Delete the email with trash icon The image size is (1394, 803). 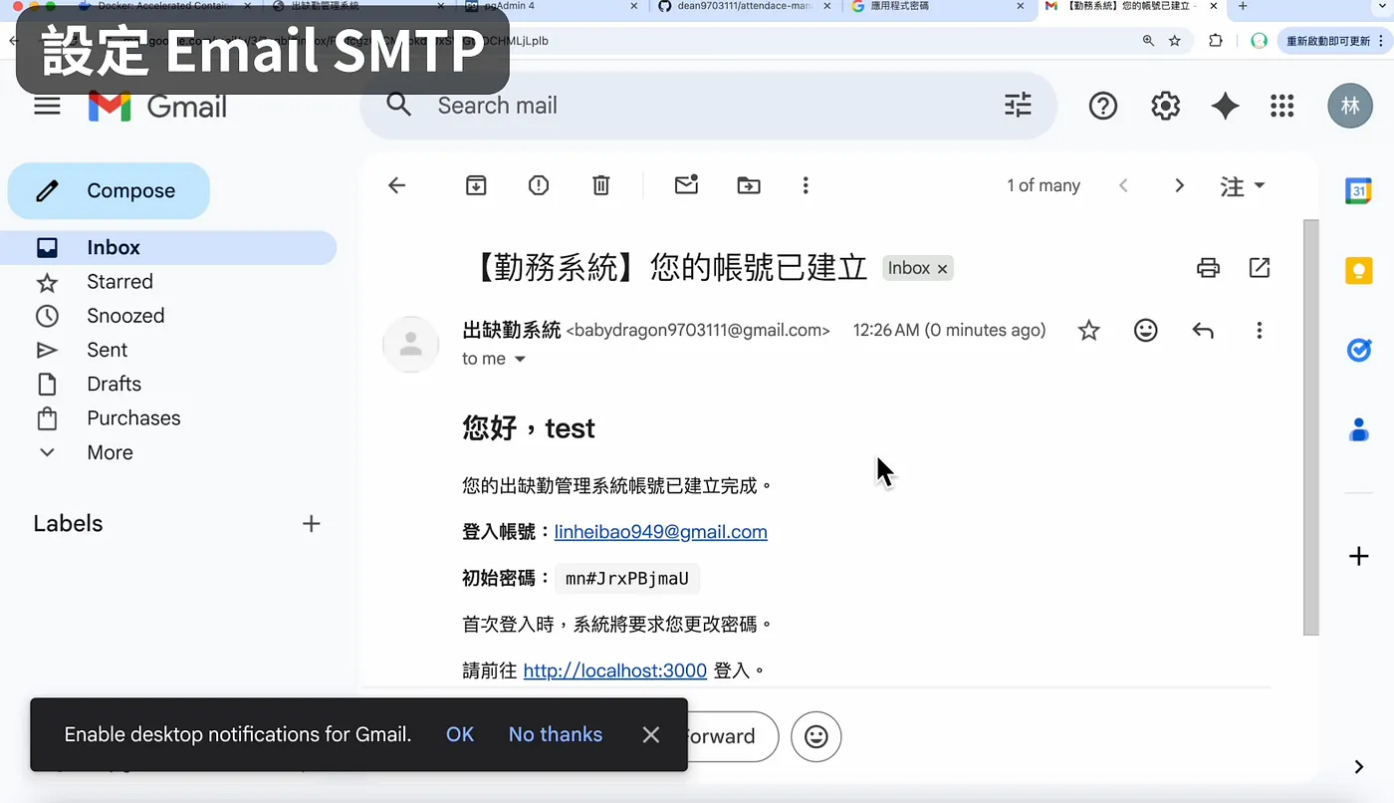601,185
